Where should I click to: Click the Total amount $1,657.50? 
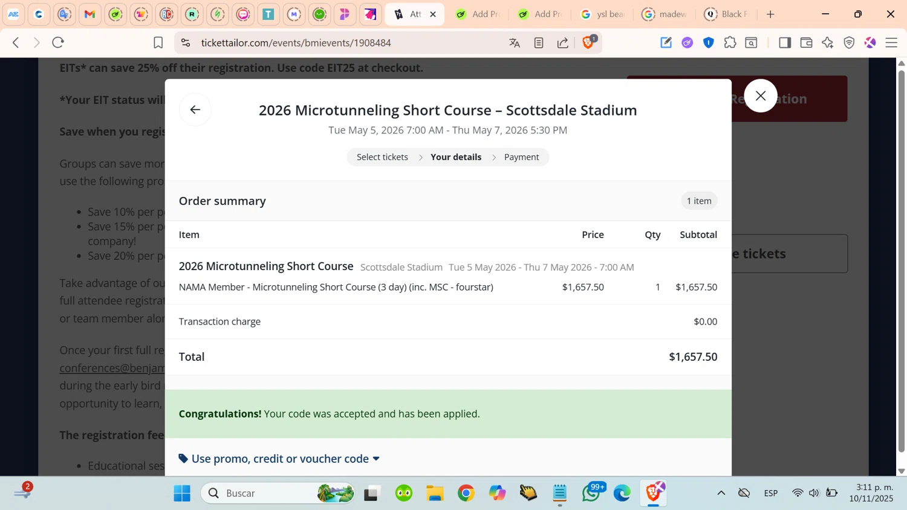tap(693, 357)
